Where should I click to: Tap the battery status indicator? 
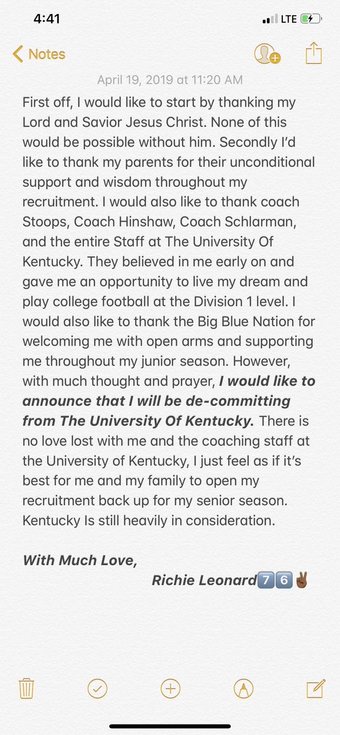(x=311, y=19)
